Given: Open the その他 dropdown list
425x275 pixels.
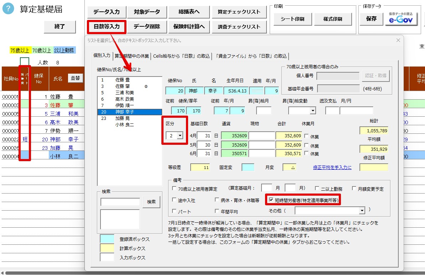Looking at the screenshot, I should coord(362,211).
